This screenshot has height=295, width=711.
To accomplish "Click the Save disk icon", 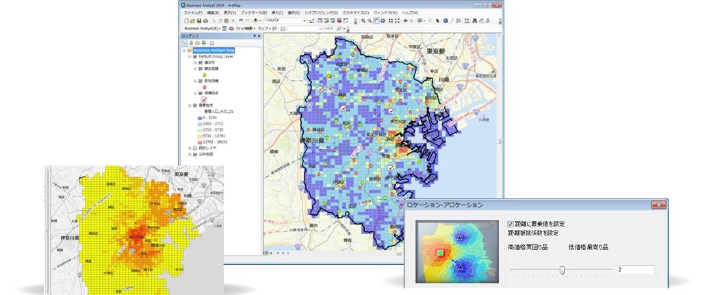I will [199, 21].
